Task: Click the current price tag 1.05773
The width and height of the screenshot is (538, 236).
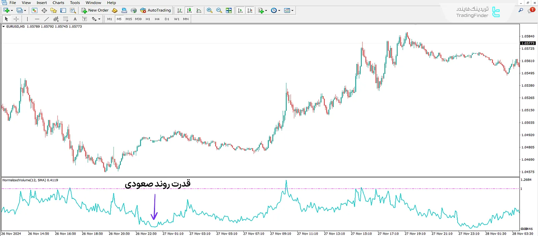Action: [528, 43]
